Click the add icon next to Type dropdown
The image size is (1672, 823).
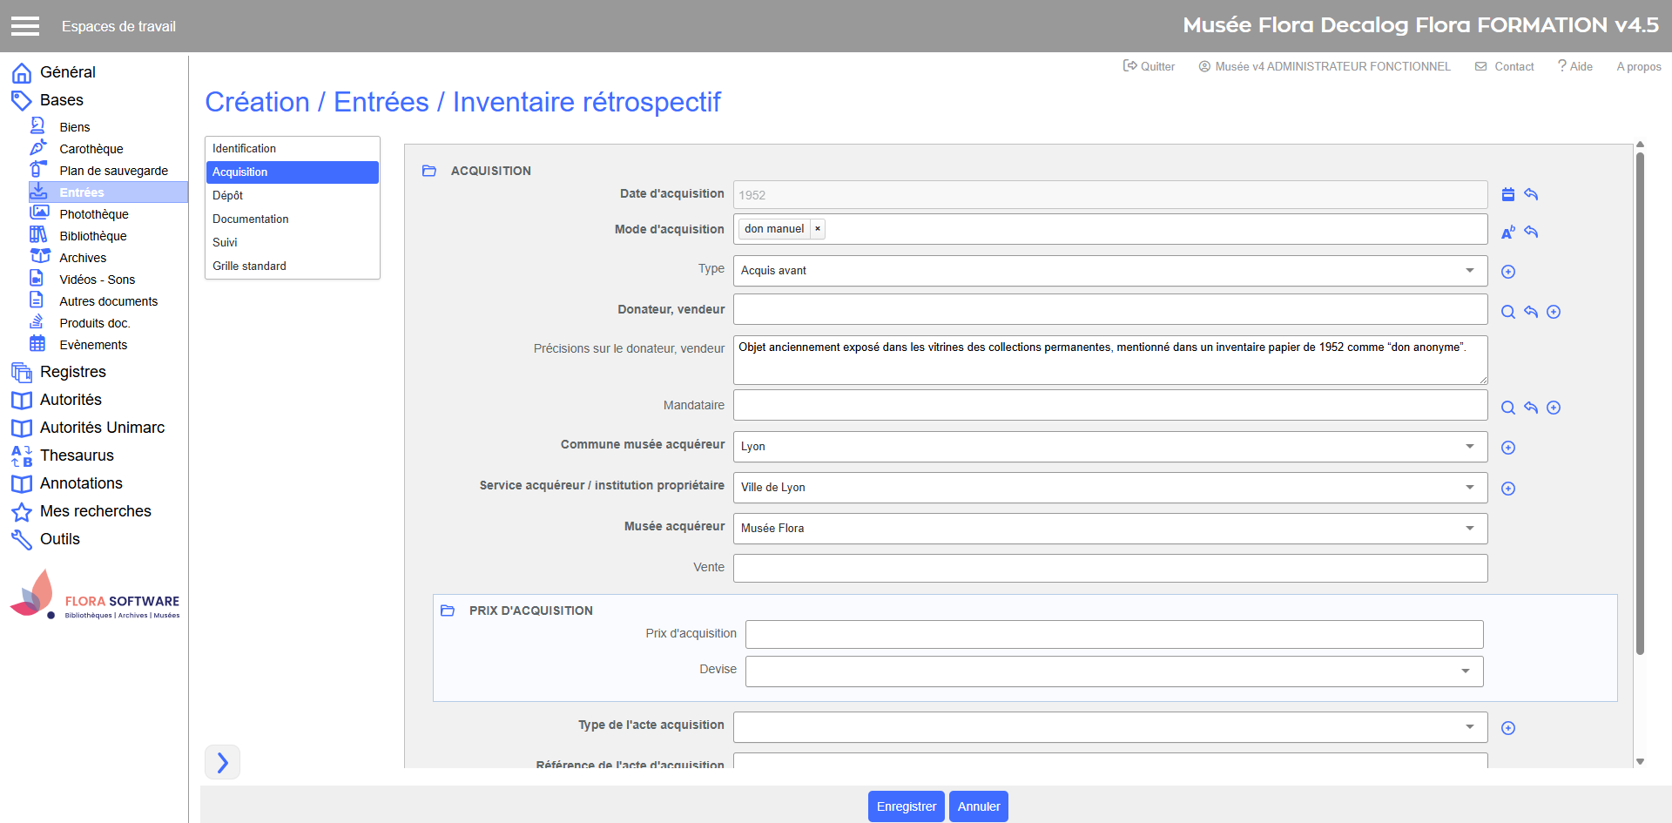(x=1508, y=272)
